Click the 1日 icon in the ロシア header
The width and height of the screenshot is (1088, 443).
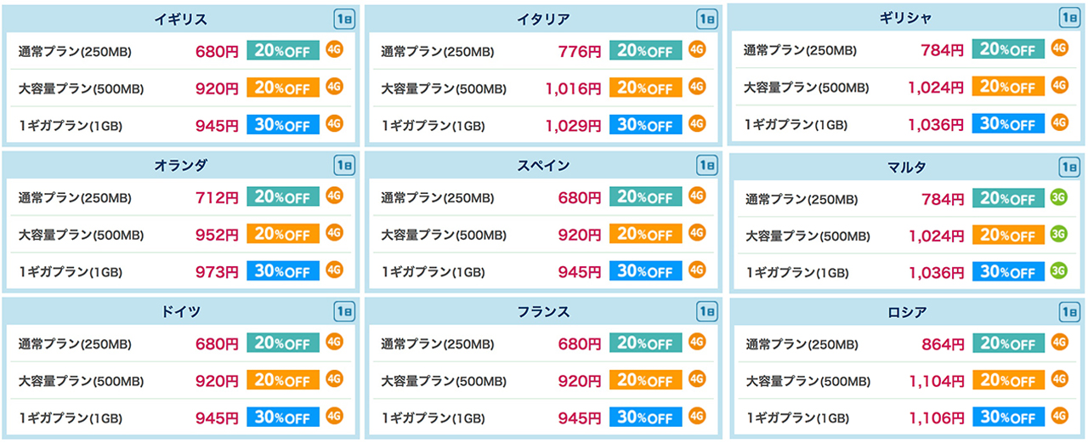(1069, 312)
